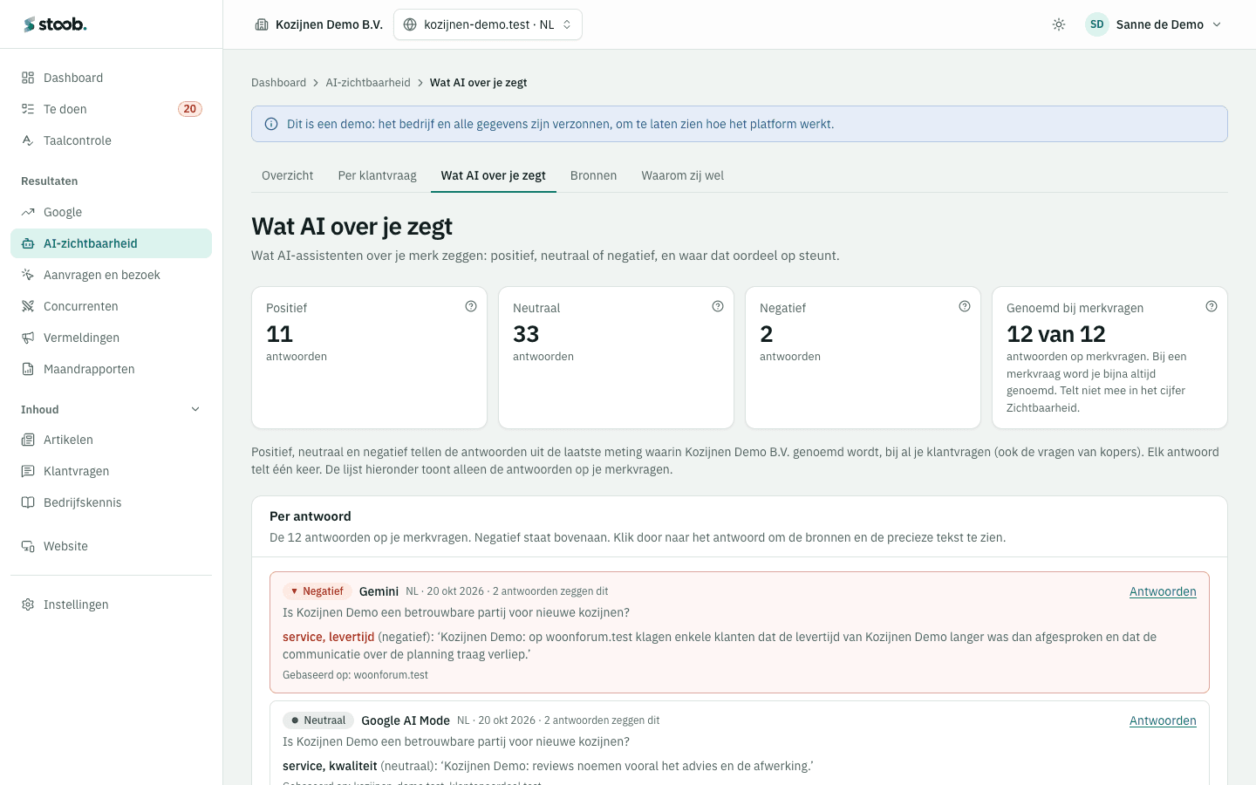Open Concurrenten page

click(x=111, y=306)
